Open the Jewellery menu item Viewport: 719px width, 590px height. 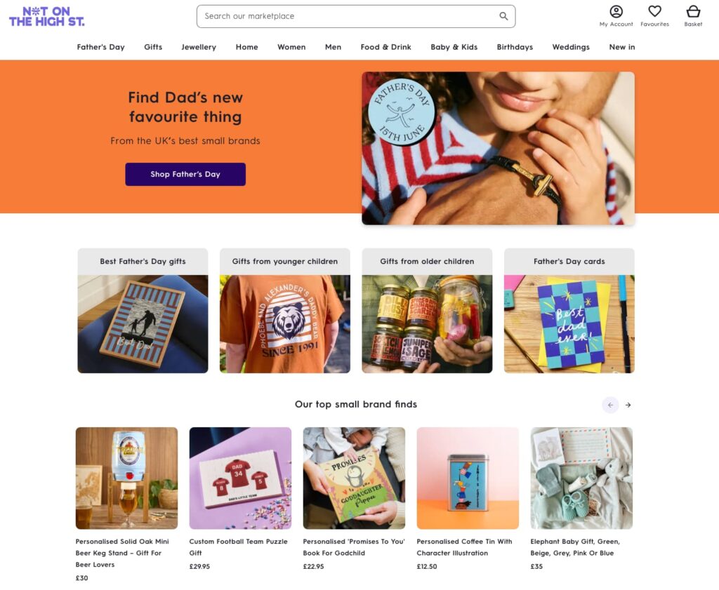point(199,47)
